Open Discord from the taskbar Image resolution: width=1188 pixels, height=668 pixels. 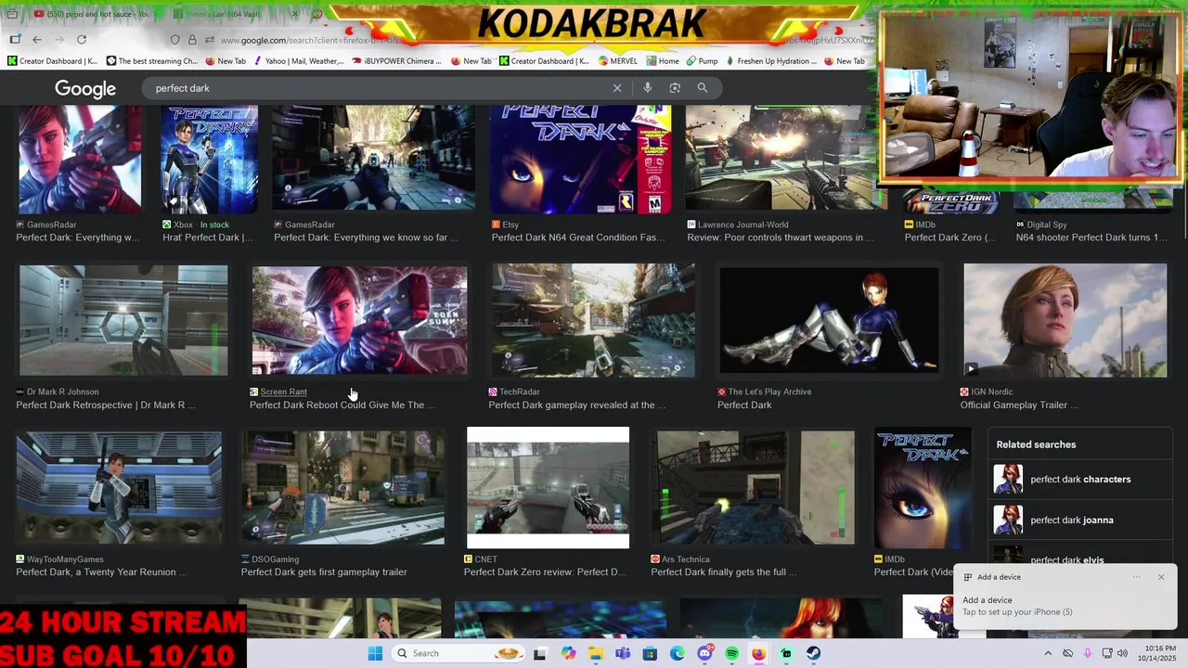[x=704, y=653]
